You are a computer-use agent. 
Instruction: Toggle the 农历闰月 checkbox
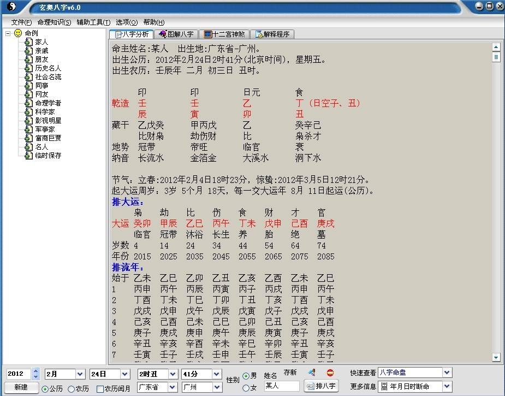(100, 389)
